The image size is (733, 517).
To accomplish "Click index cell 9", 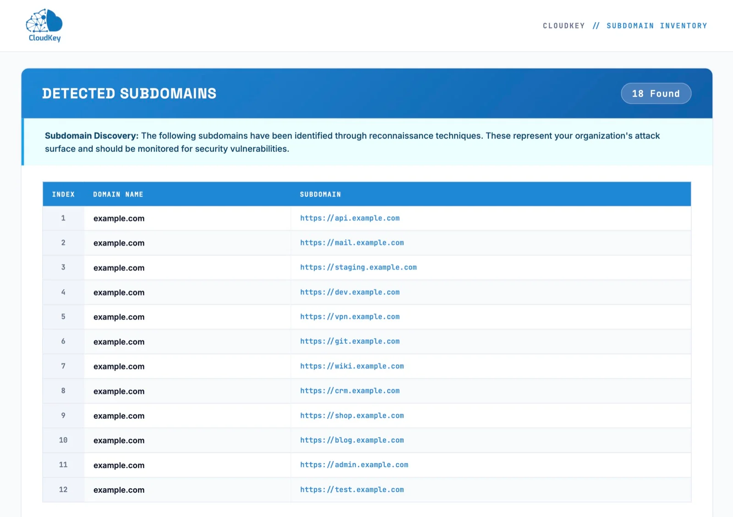I will [x=63, y=416].
